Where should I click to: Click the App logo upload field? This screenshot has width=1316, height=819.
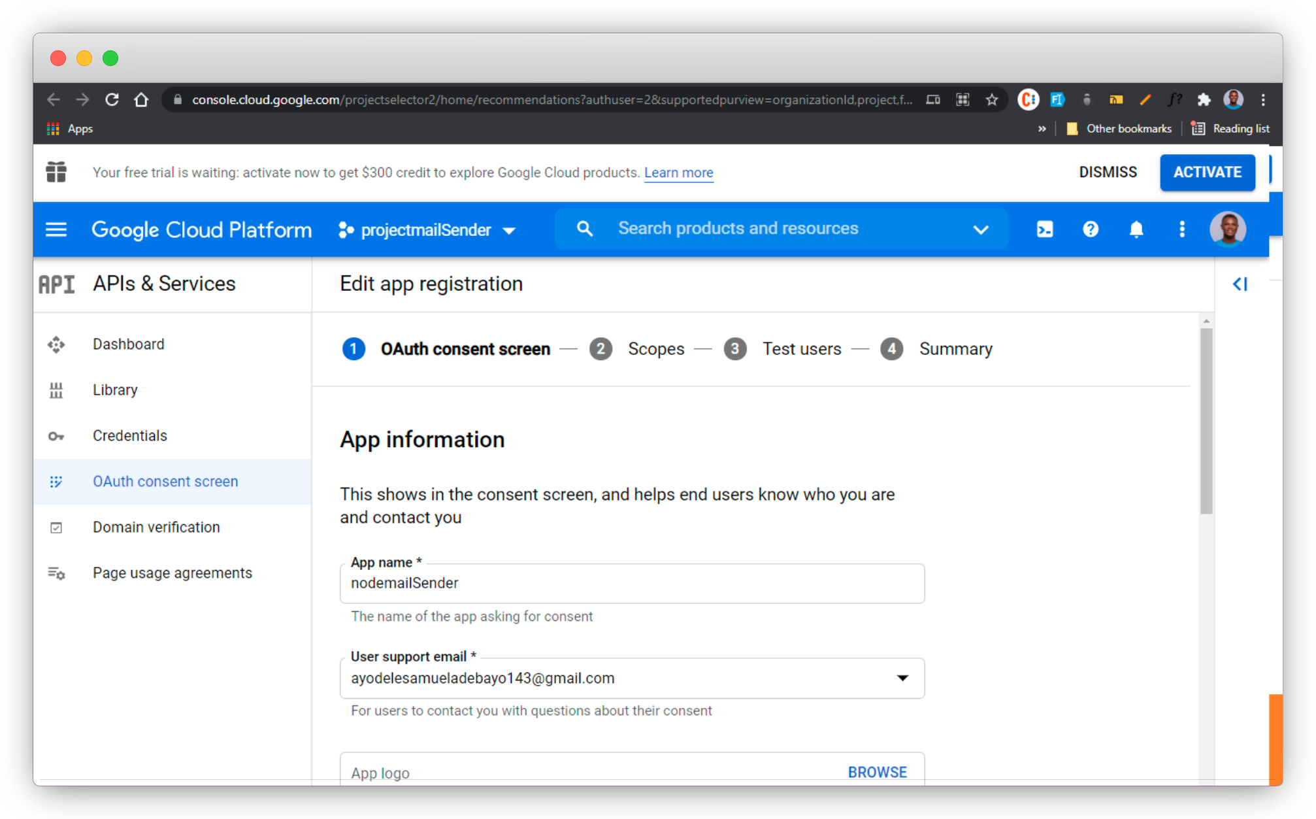(x=632, y=769)
